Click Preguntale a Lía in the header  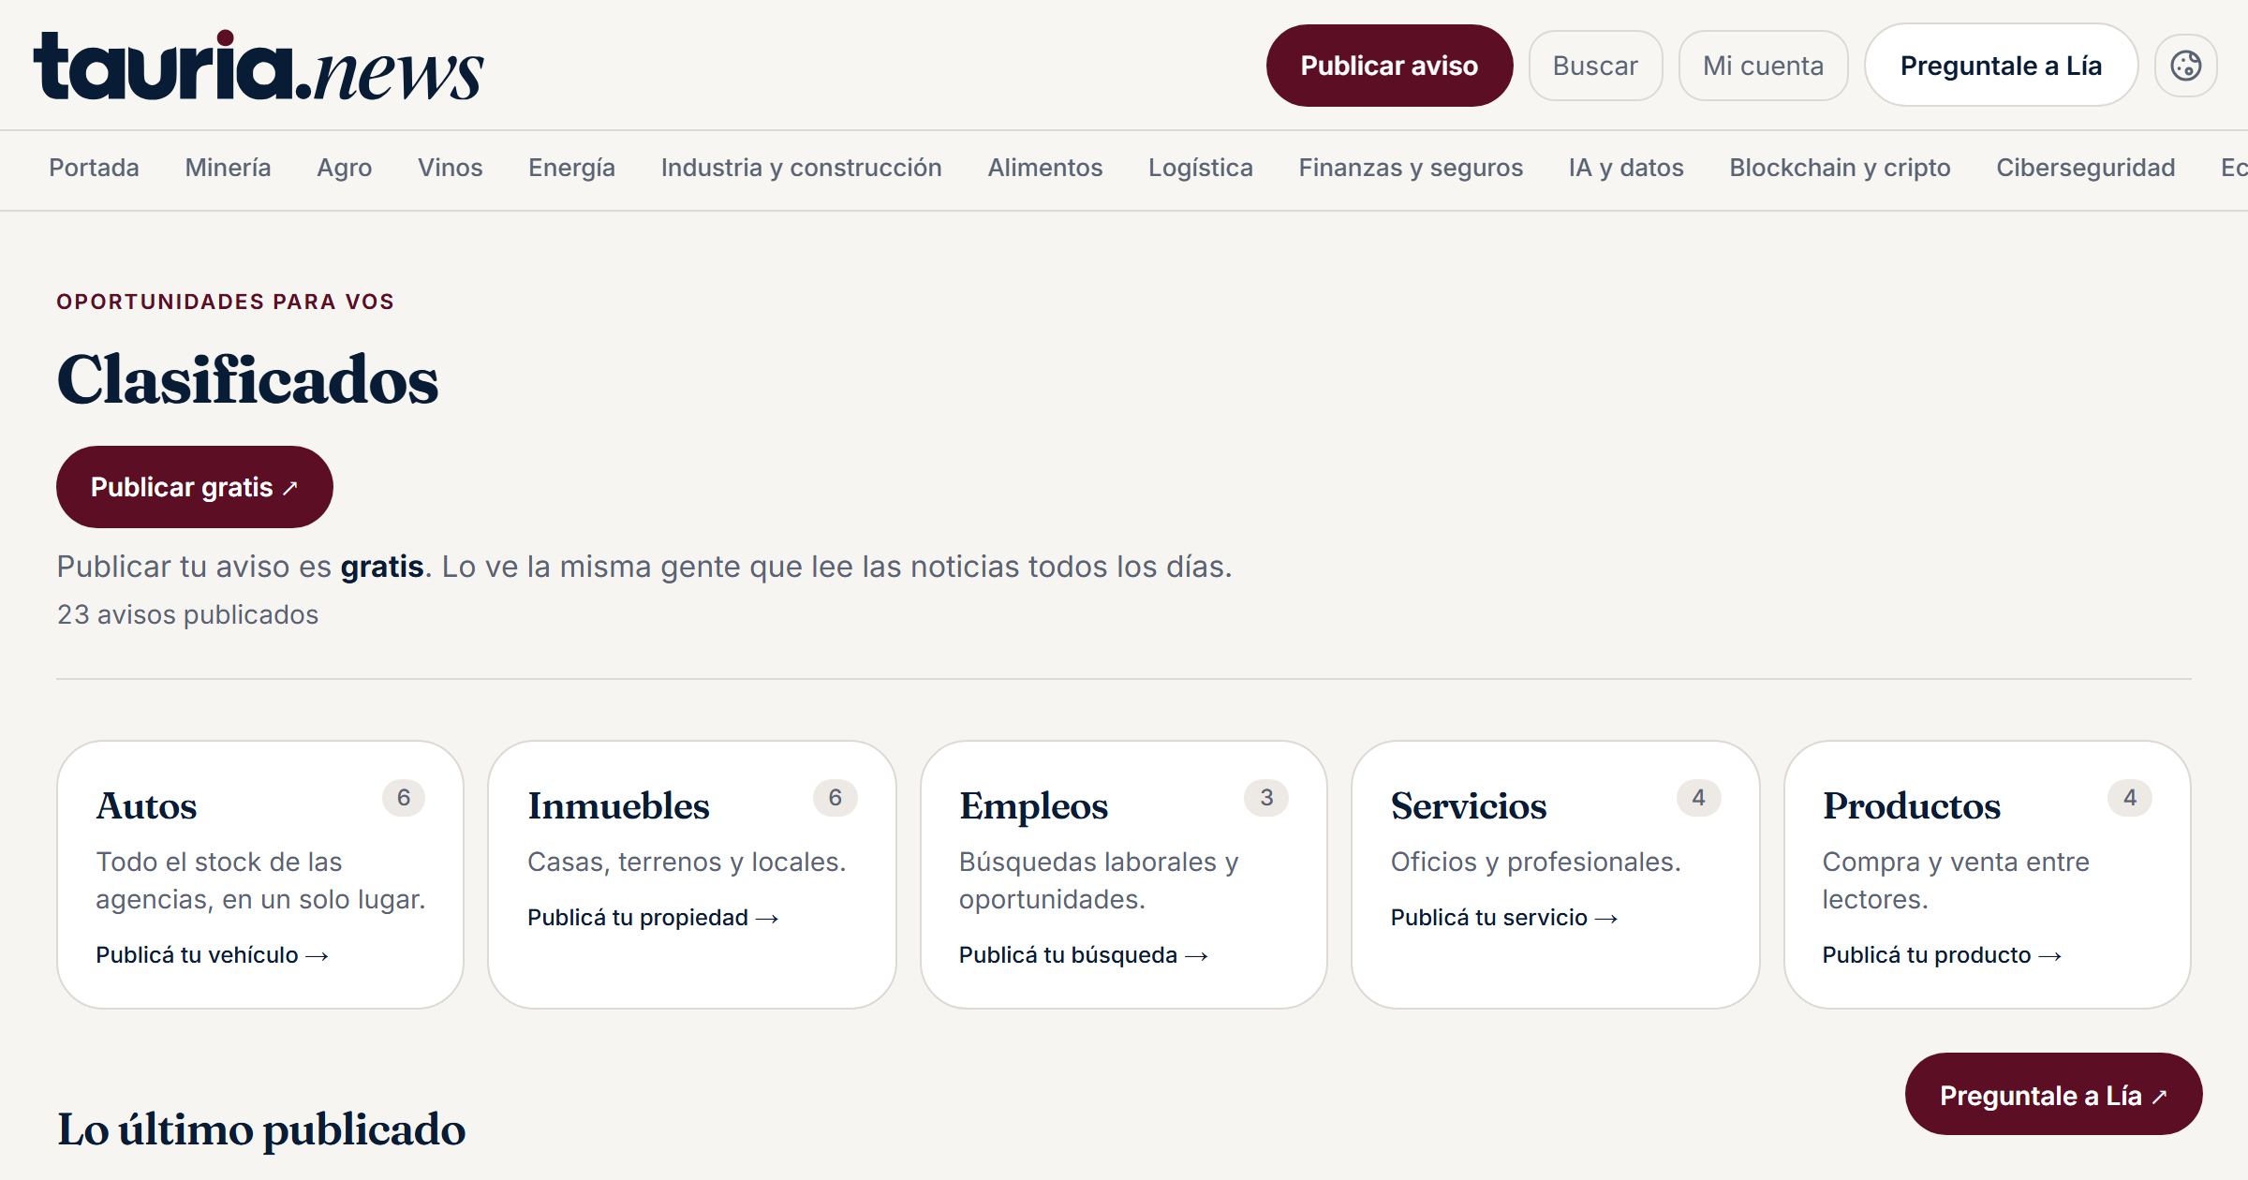coord(2001,66)
